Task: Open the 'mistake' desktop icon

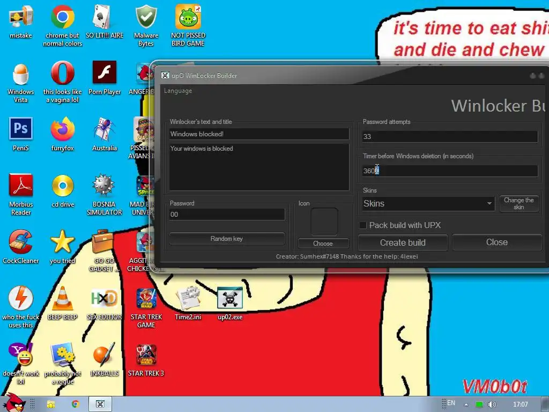Action: [x=21, y=17]
